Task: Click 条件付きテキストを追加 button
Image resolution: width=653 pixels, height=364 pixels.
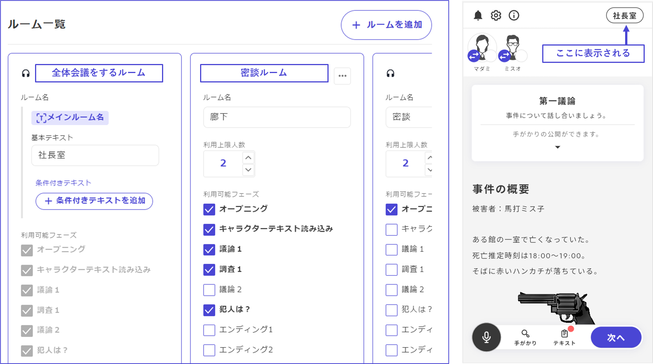Action: click(94, 201)
